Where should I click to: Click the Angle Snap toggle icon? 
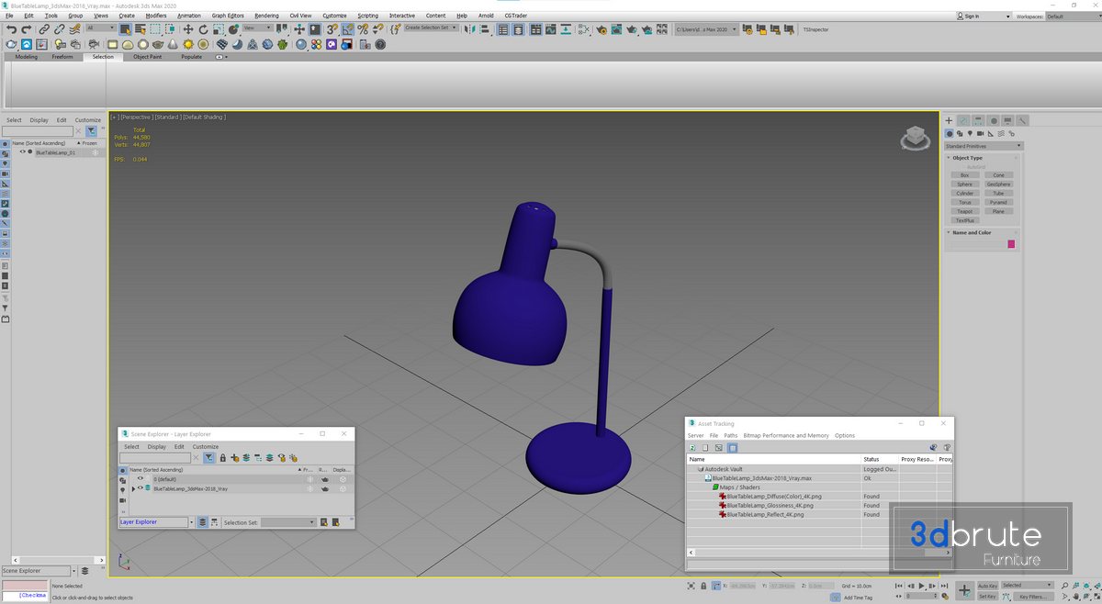pyautogui.click(x=348, y=29)
